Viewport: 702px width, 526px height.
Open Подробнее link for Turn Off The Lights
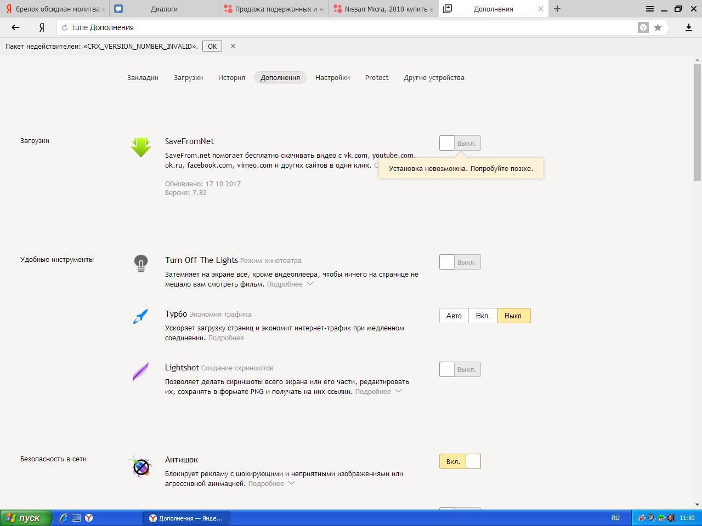click(285, 284)
